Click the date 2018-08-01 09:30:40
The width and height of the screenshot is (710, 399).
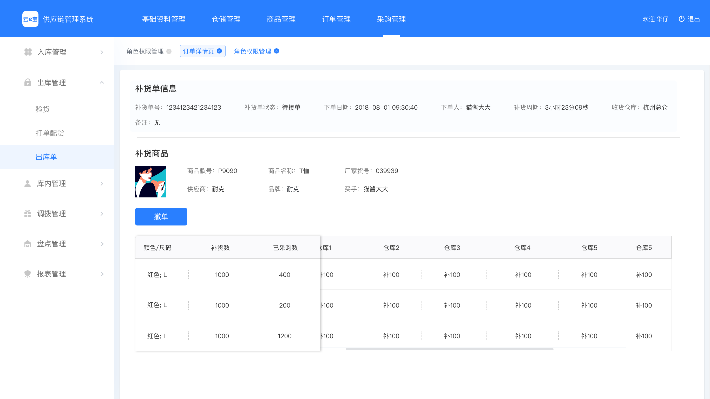pyautogui.click(x=386, y=108)
